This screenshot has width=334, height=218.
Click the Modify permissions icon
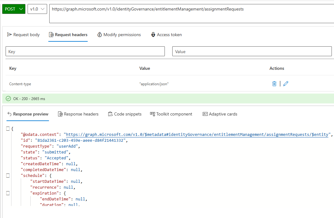pyautogui.click(x=99, y=35)
